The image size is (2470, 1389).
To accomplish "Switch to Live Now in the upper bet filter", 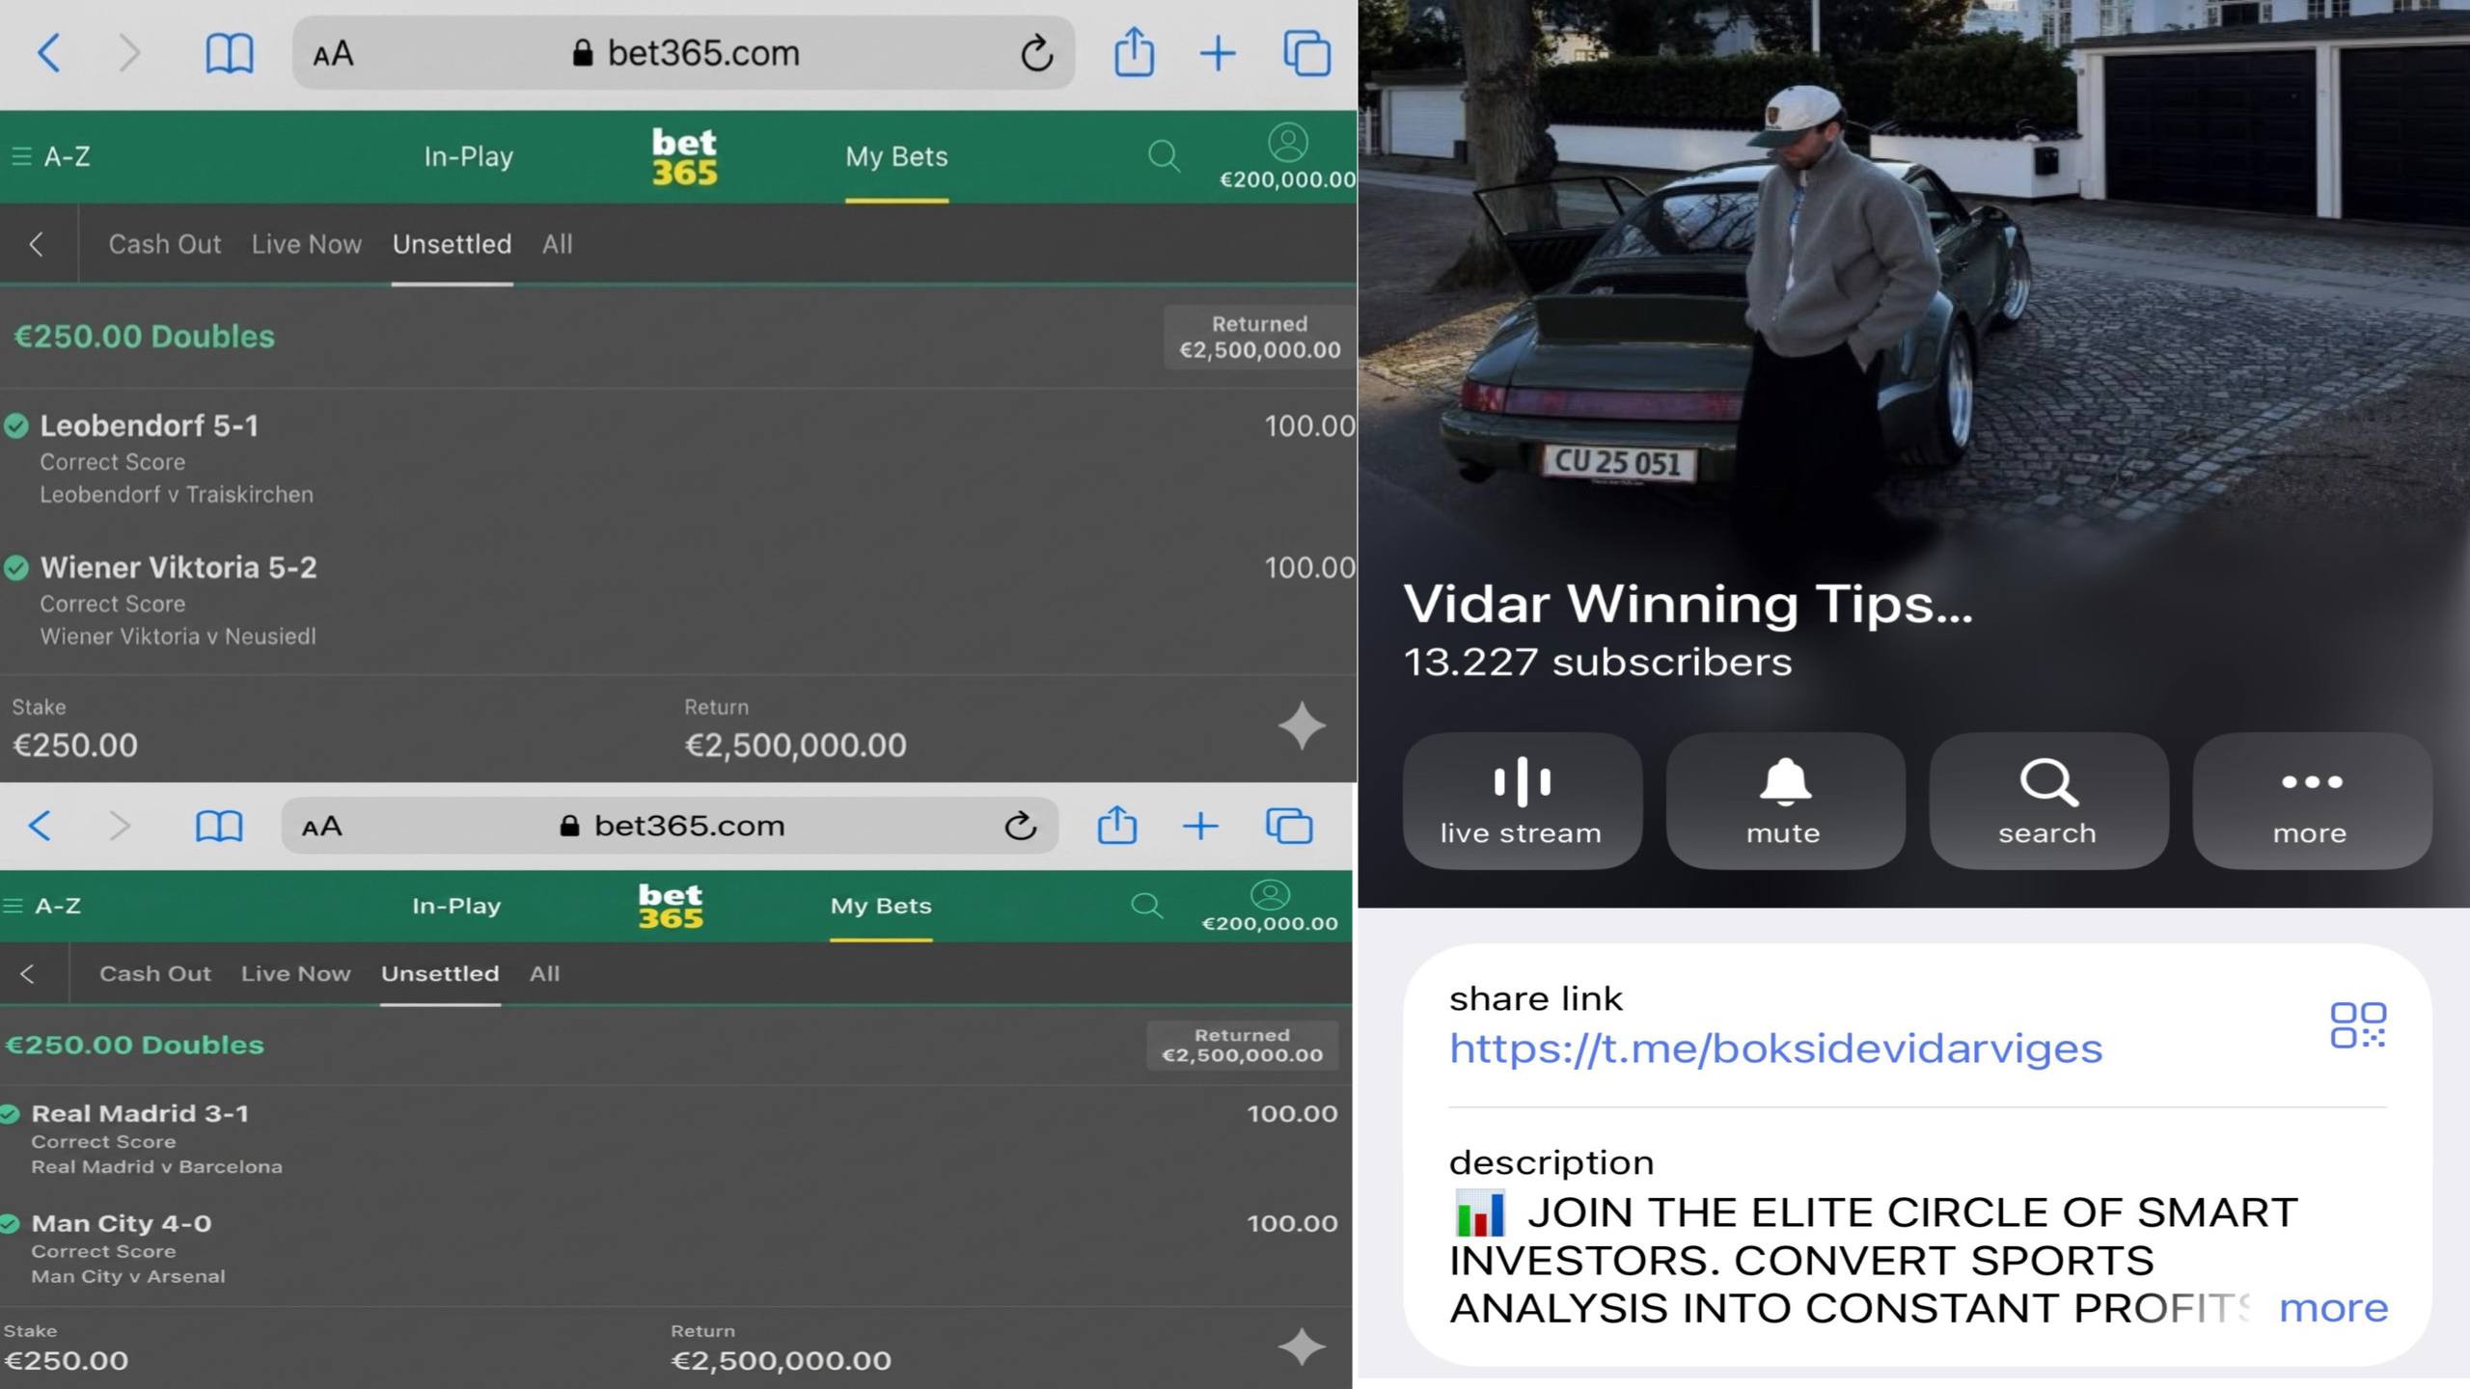I will click(307, 244).
